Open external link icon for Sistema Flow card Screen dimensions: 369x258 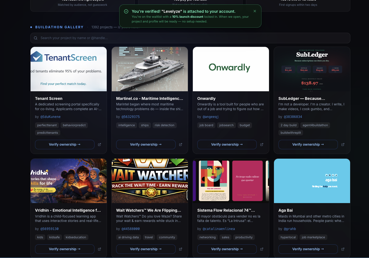[x=262, y=249]
